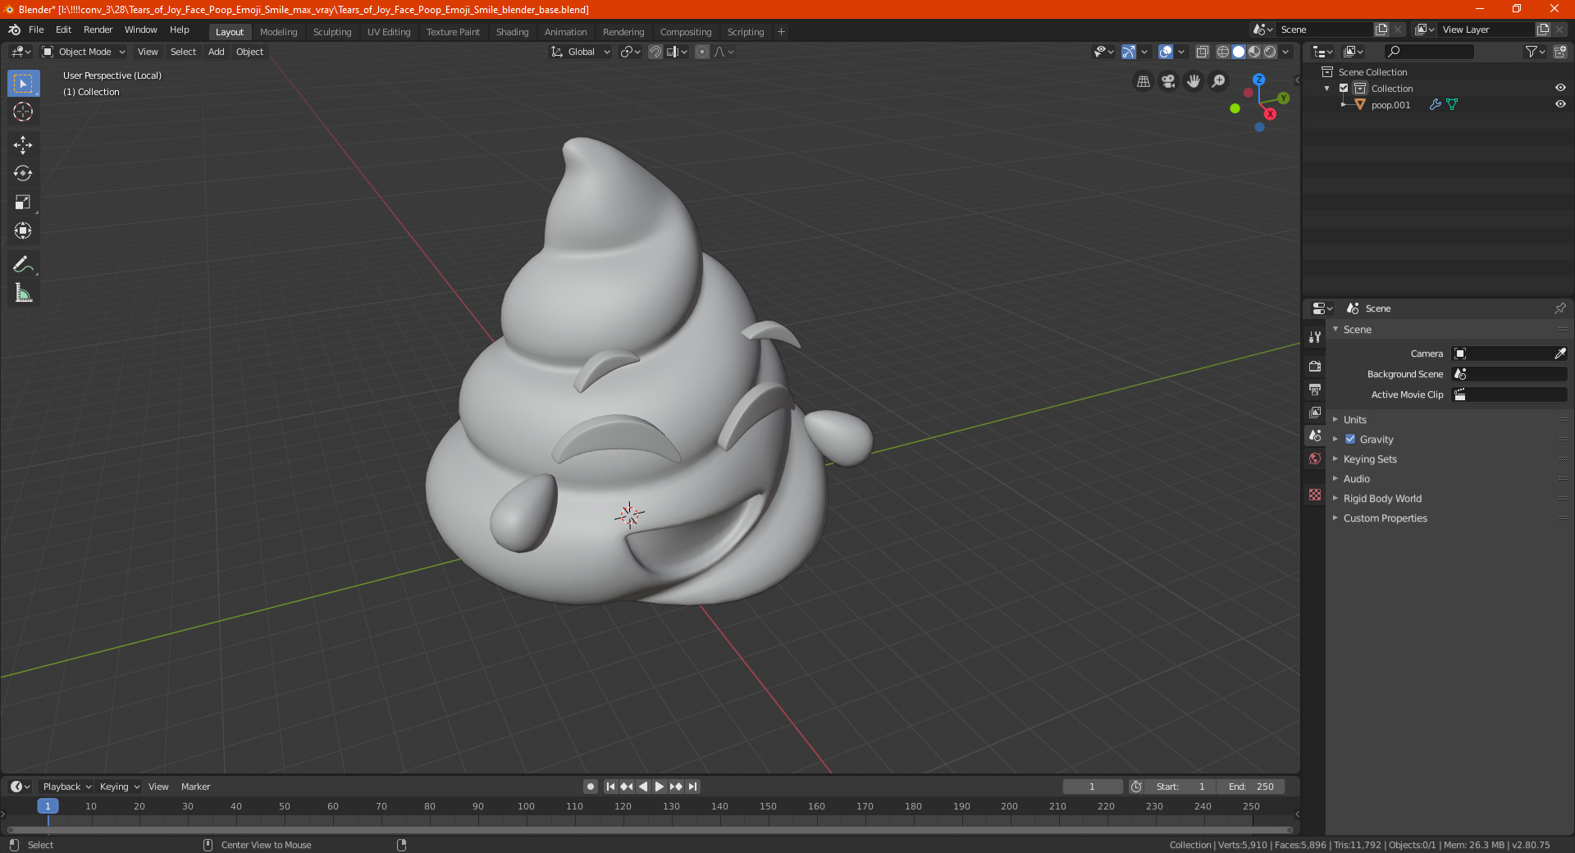Click the Start frame field
1575x853 pixels.
point(1181,787)
